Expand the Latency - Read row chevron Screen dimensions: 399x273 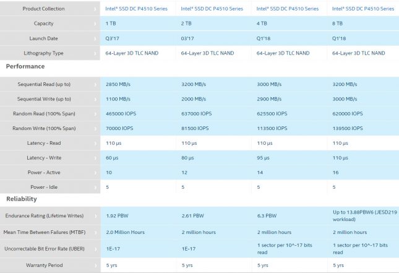pyautogui.click(x=95, y=144)
